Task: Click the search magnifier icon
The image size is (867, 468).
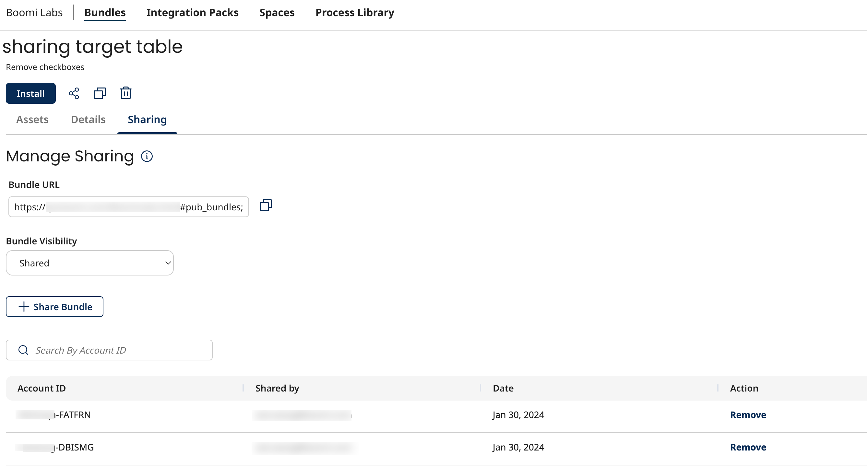Action: pos(23,350)
